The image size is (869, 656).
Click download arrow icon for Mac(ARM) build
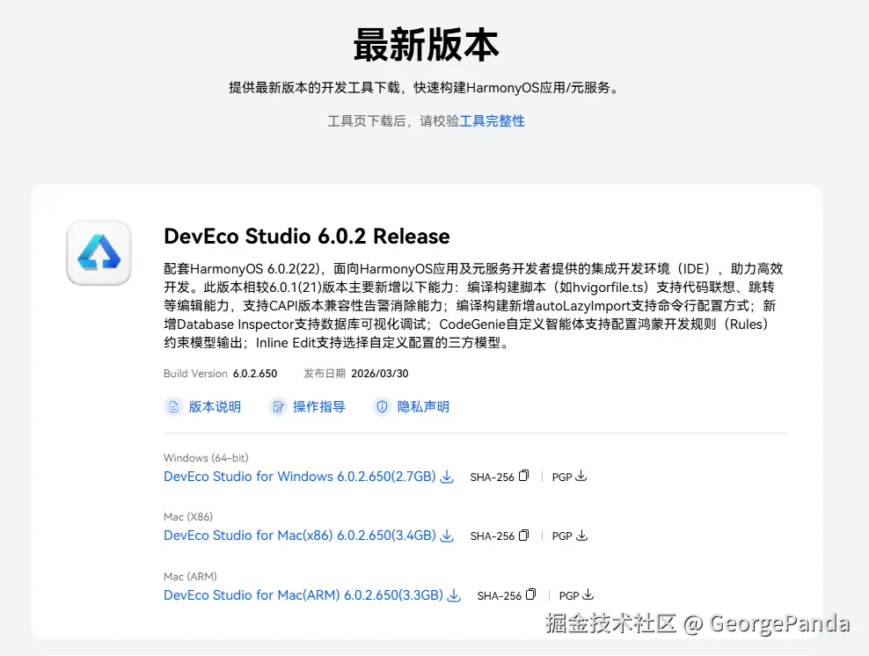click(x=454, y=595)
